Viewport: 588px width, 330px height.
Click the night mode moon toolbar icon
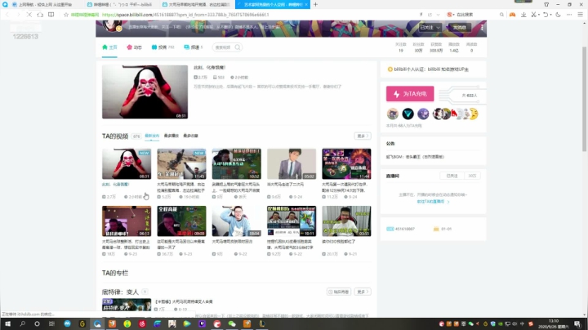tap(558, 15)
